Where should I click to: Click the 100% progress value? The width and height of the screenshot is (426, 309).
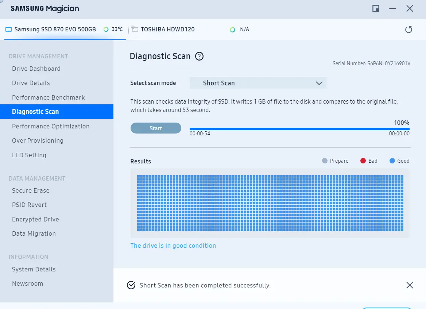coord(402,123)
